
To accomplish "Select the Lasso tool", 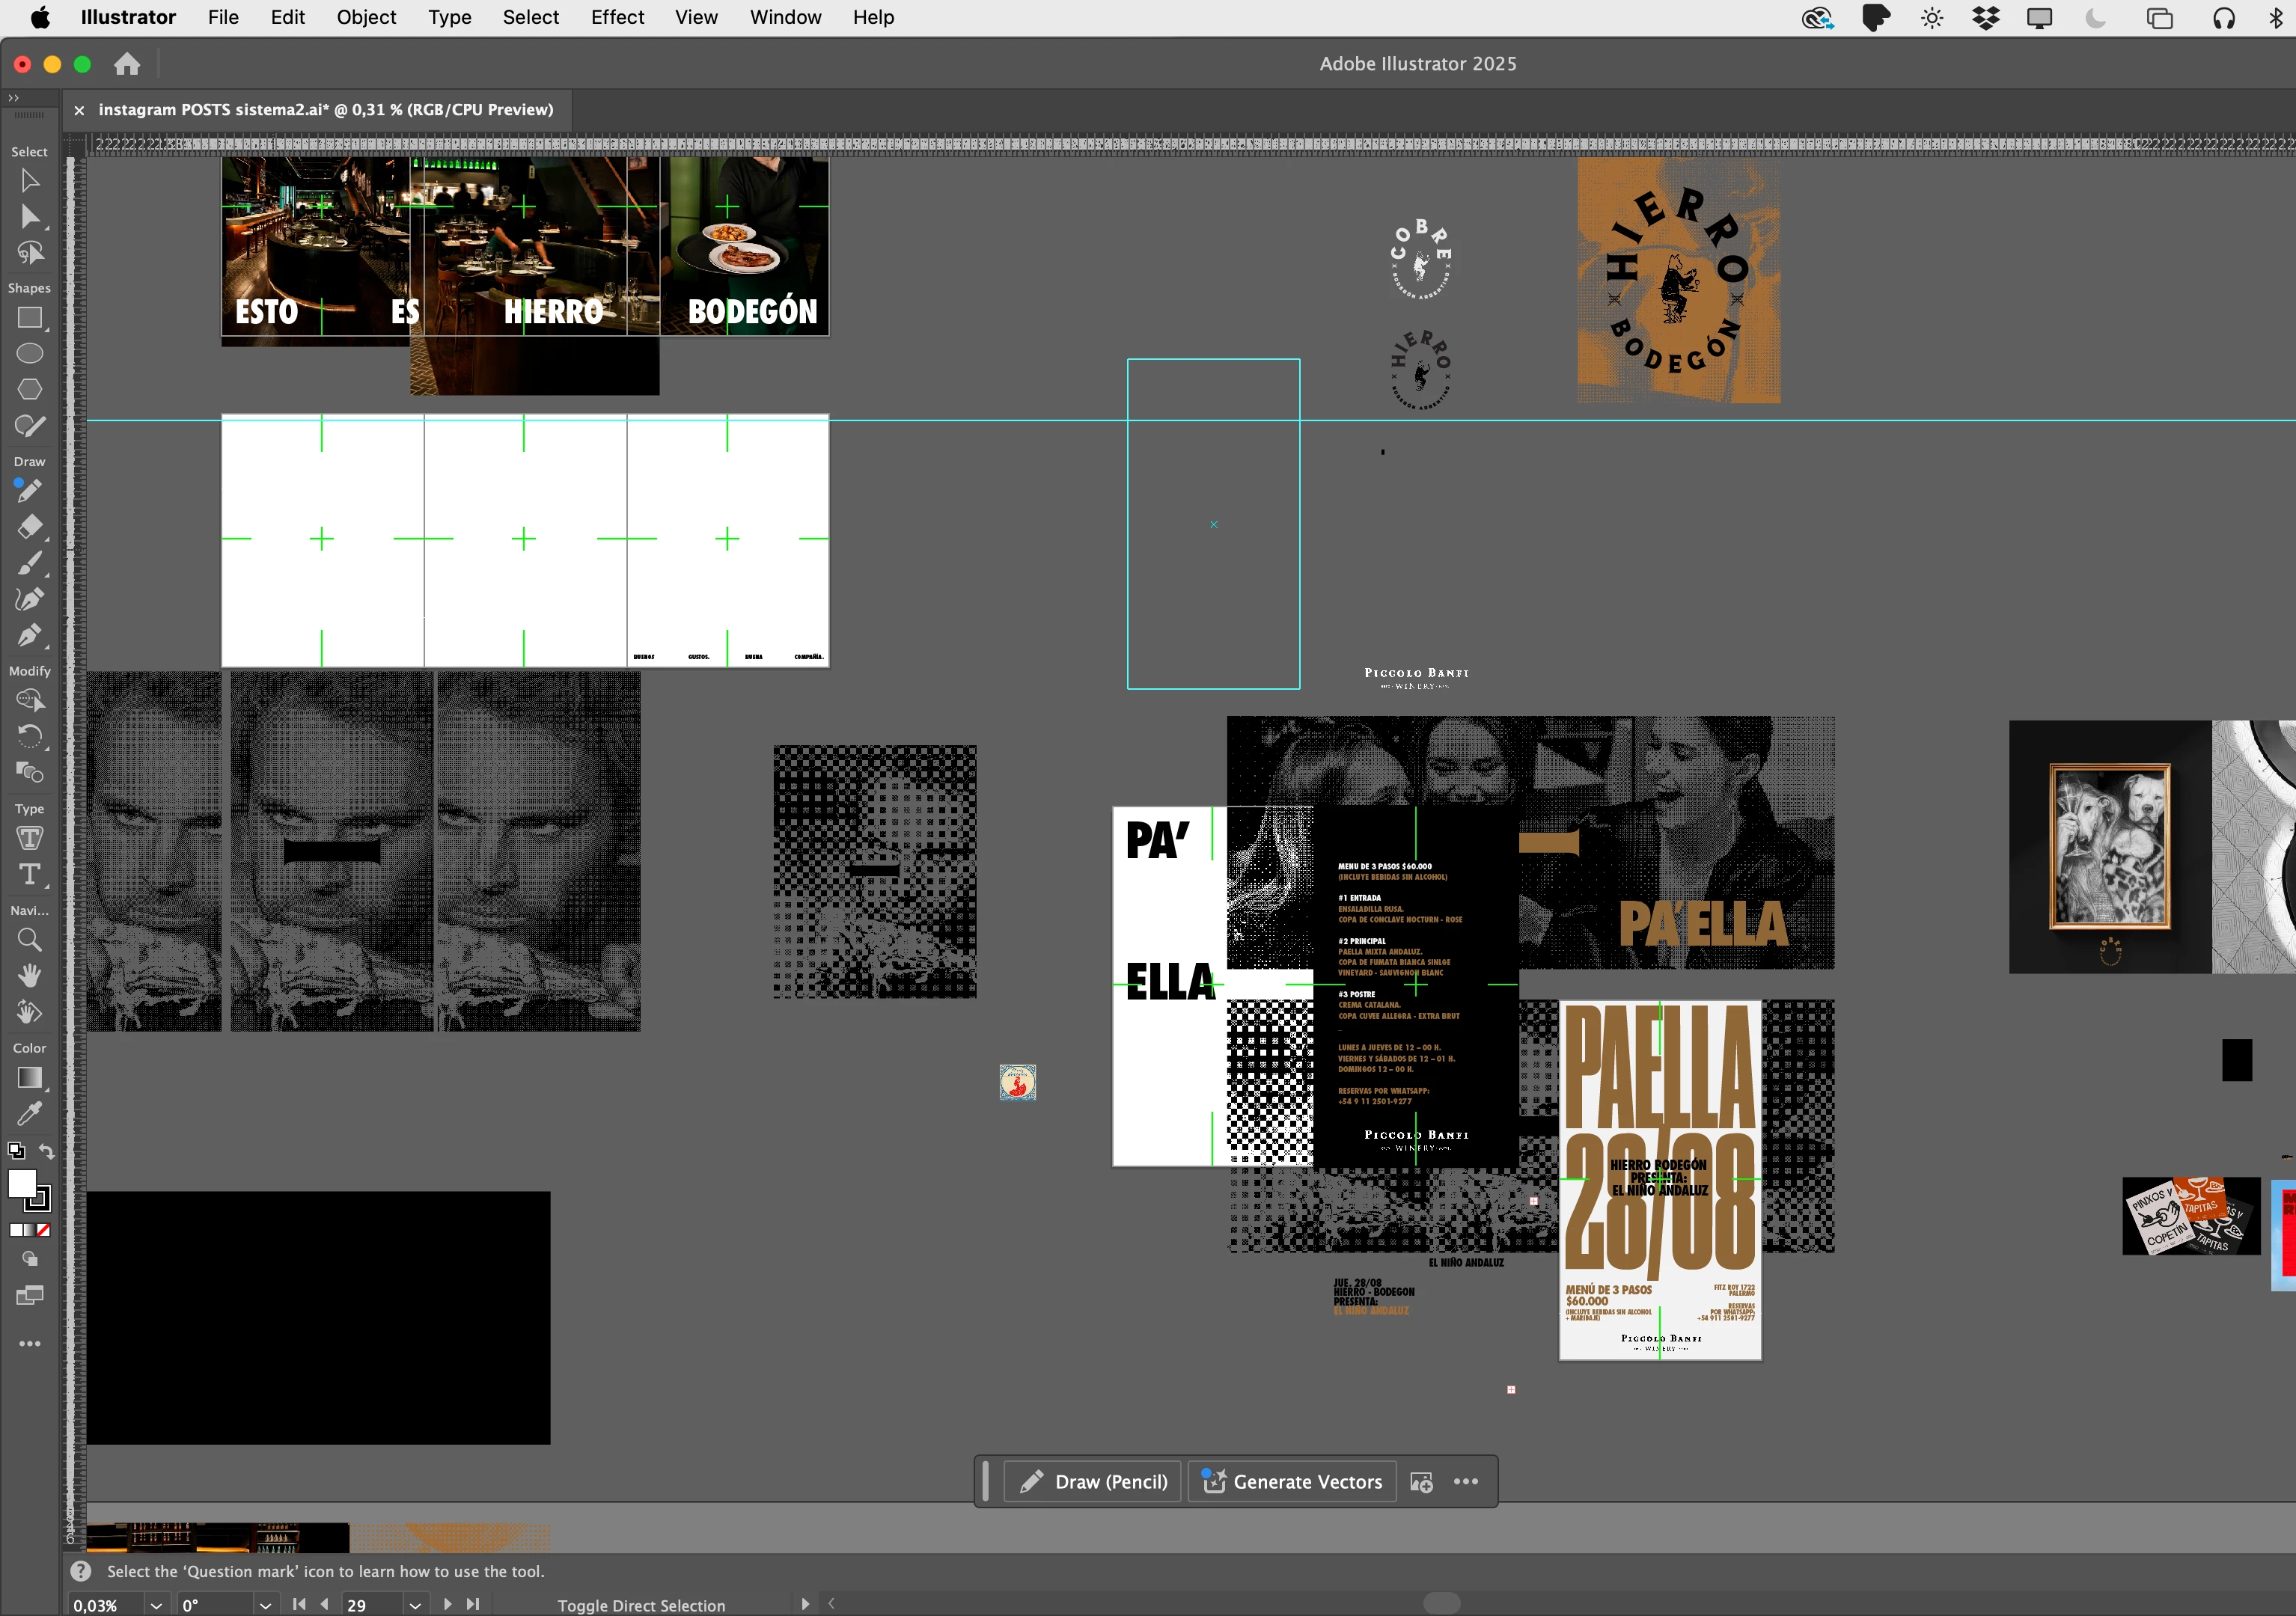I will coord(29,254).
